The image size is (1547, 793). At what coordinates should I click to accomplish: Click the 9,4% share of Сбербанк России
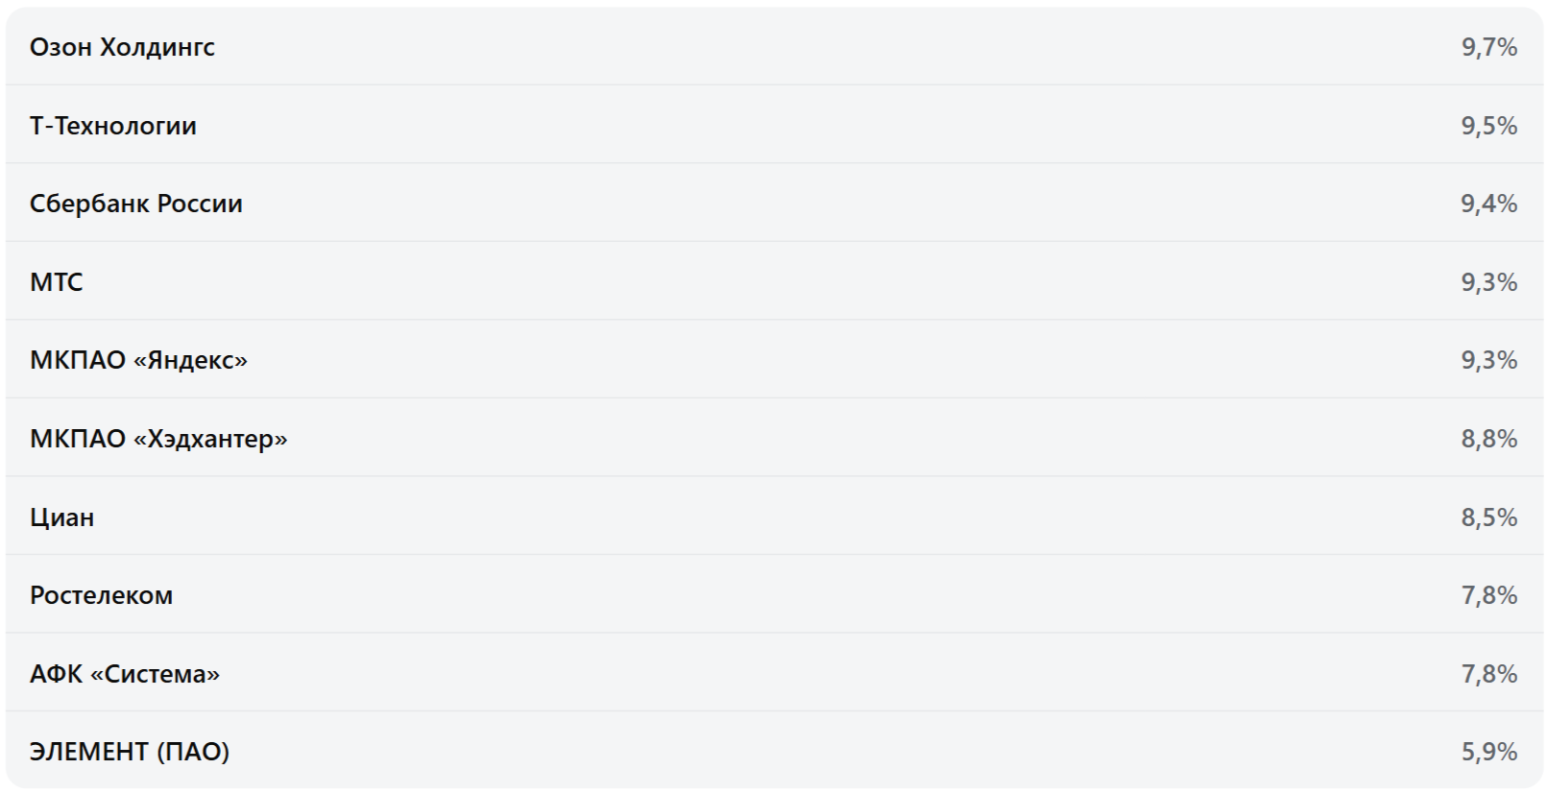pyautogui.click(x=1488, y=204)
